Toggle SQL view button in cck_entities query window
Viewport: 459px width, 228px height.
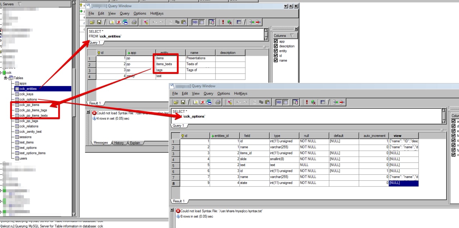click(195, 22)
